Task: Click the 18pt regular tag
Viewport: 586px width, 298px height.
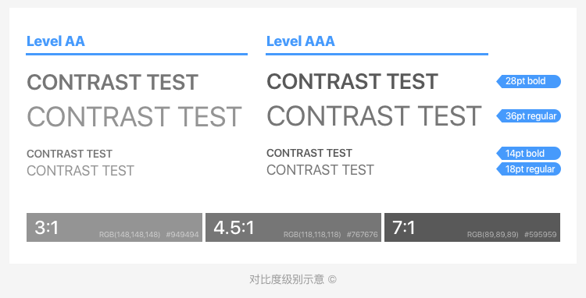Action: [x=528, y=169]
